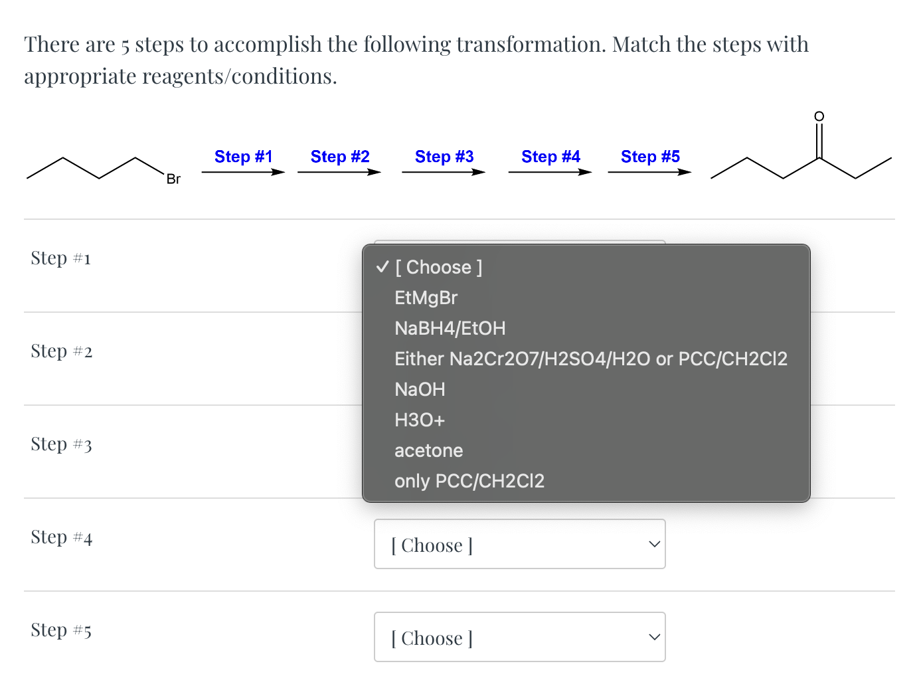
Task: Click the blue Step #1 label
Action: [x=243, y=156]
